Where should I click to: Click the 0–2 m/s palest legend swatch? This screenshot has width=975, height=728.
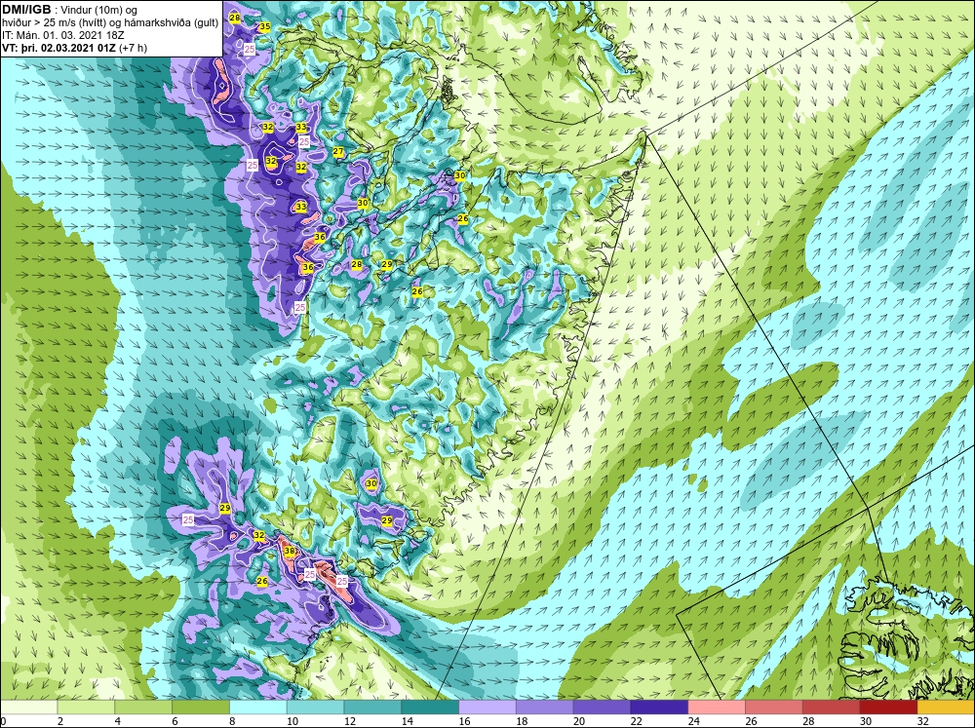click(x=28, y=708)
